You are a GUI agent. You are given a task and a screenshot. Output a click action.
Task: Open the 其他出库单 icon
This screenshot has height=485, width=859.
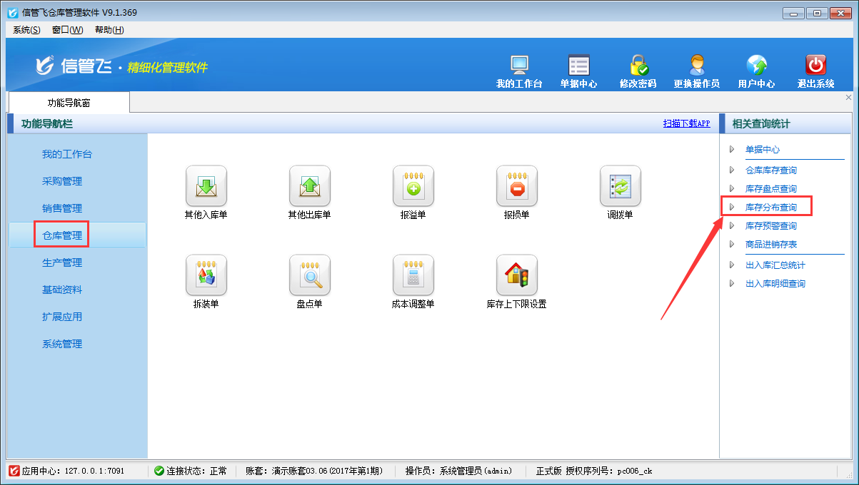pos(309,186)
